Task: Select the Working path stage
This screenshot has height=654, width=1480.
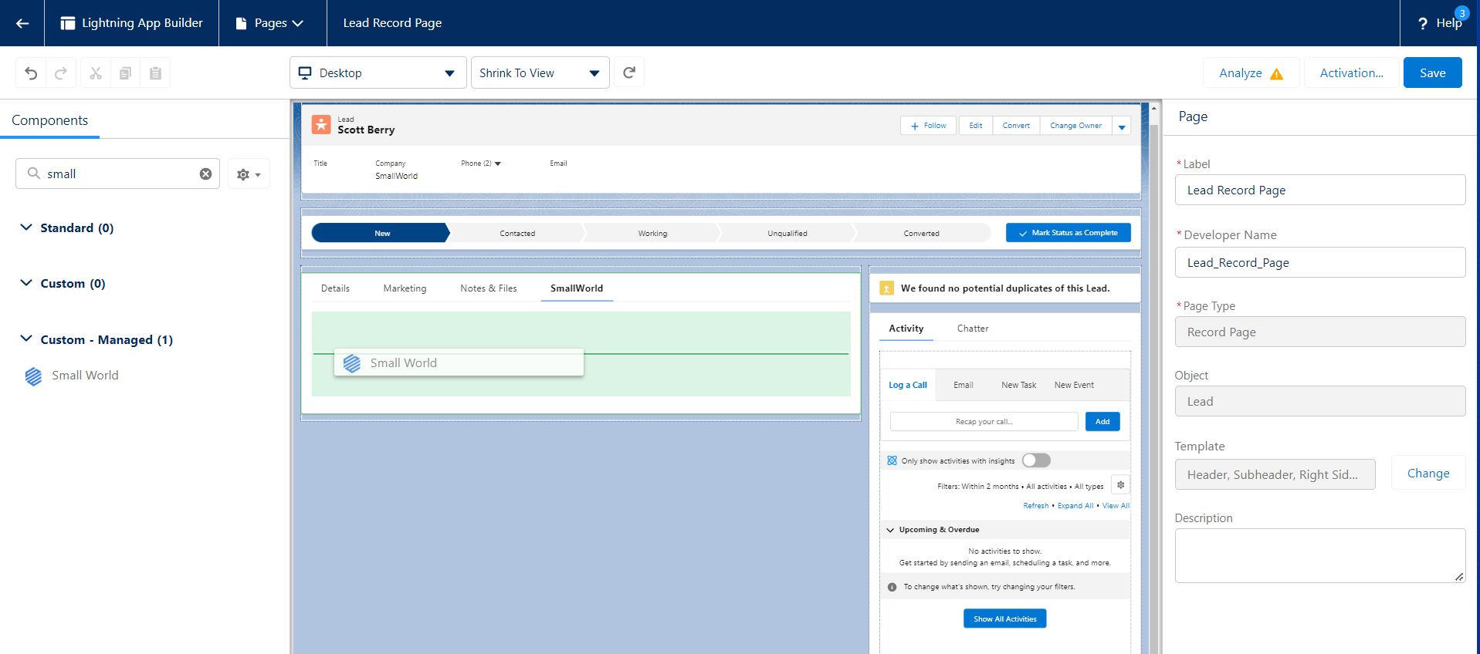Action: pos(652,233)
